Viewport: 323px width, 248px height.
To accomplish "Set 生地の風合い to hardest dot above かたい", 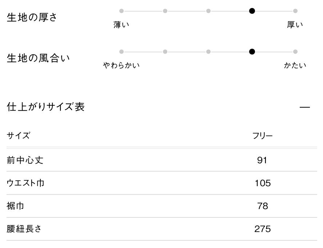I will click(x=295, y=52).
